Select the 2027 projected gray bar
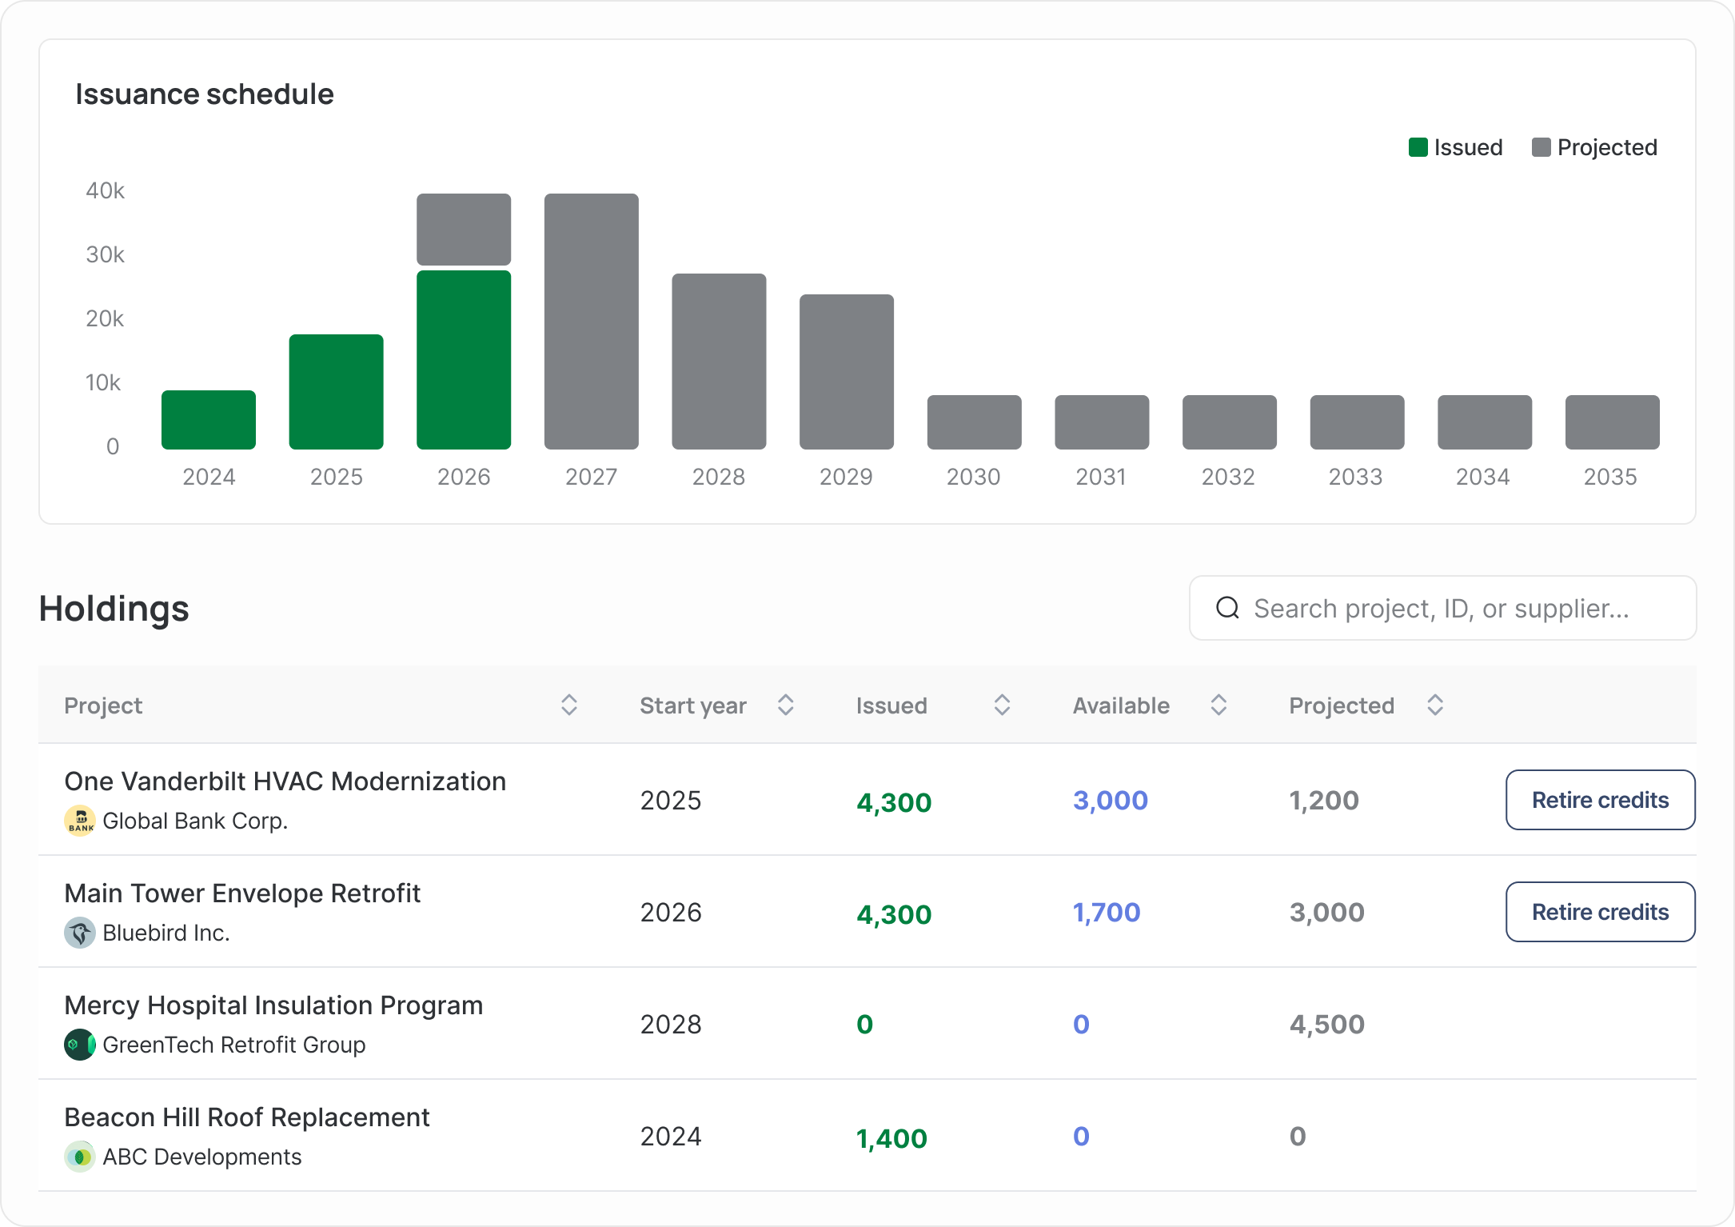 (592, 322)
